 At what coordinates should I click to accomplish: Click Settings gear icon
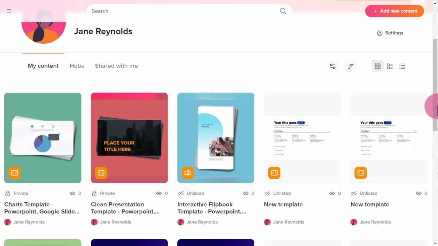380,33
